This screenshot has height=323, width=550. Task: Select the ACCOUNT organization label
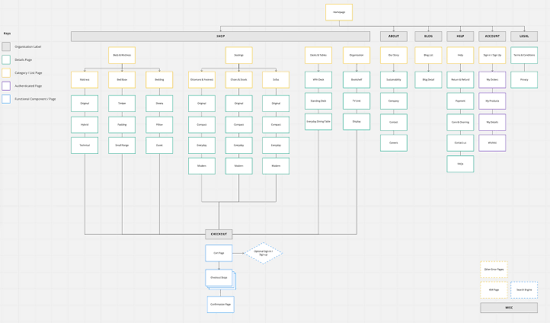(492, 37)
